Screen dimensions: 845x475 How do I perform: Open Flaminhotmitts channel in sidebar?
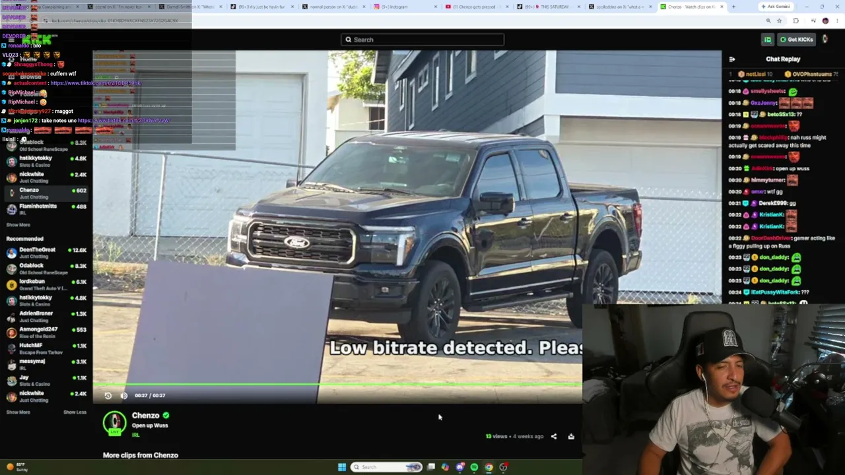click(x=46, y=209)
